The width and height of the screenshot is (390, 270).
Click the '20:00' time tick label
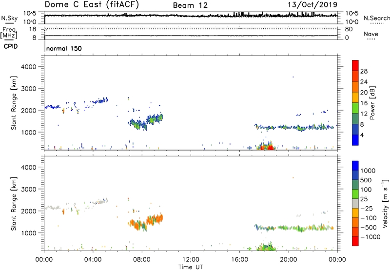288,260
